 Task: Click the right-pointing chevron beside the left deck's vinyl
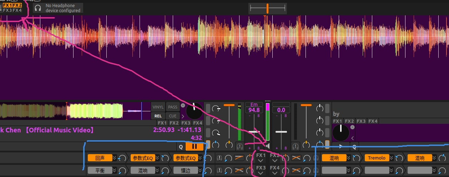(183, 116)
